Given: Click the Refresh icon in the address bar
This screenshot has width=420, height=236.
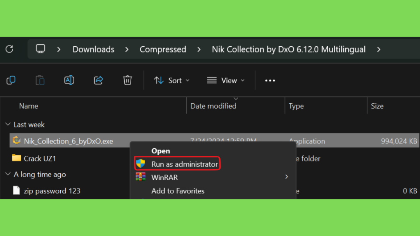Looking at the screenshot, I should coord(9,49).
